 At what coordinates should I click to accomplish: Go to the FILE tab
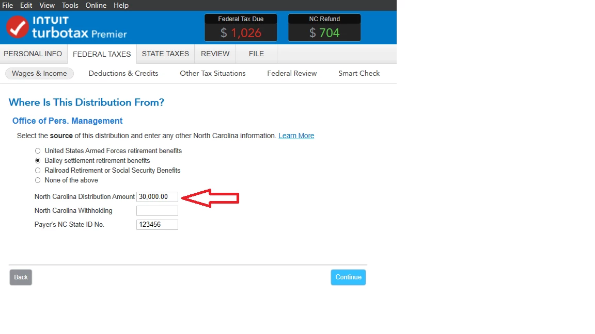(257, 54)
